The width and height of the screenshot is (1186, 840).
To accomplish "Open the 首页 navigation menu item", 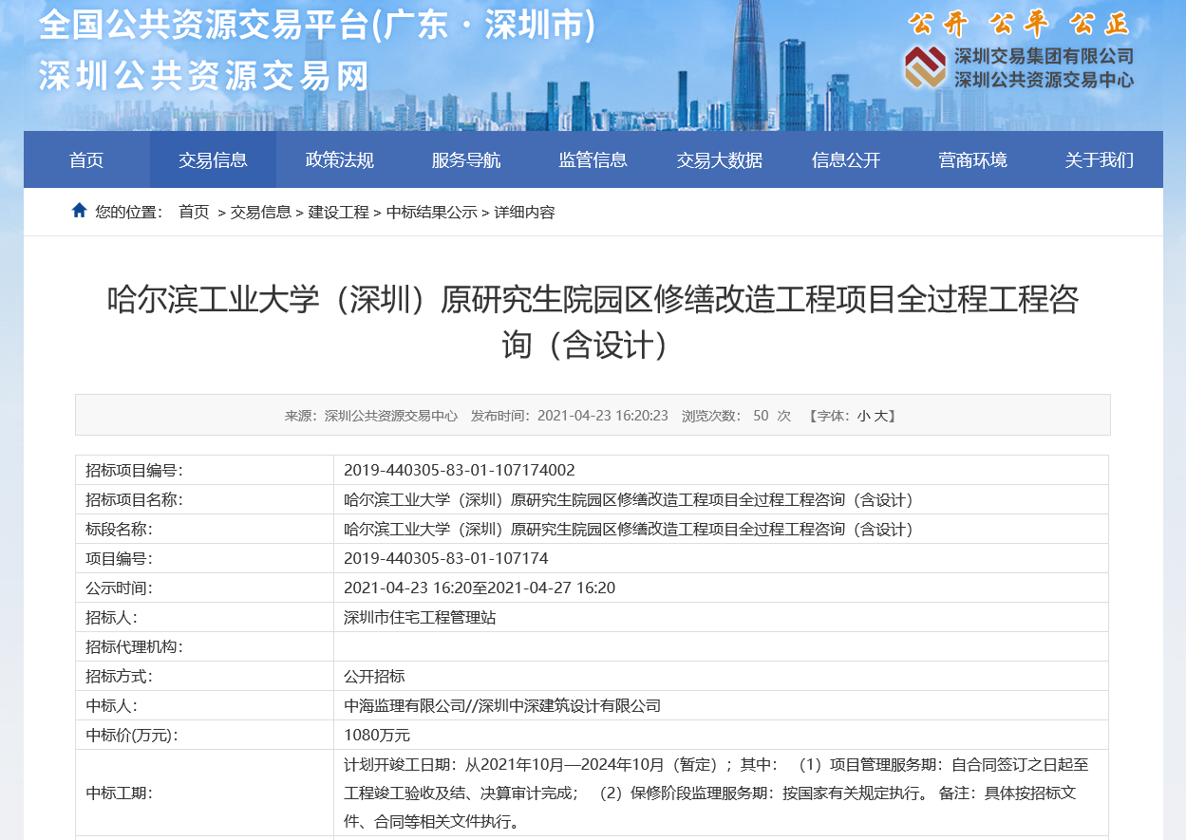I will point(86,160).
